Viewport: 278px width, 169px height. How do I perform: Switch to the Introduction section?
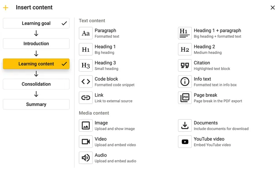click(x=36, y=43)
